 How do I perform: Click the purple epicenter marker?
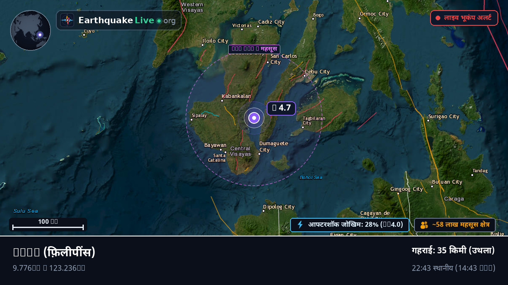pos(254,118)
